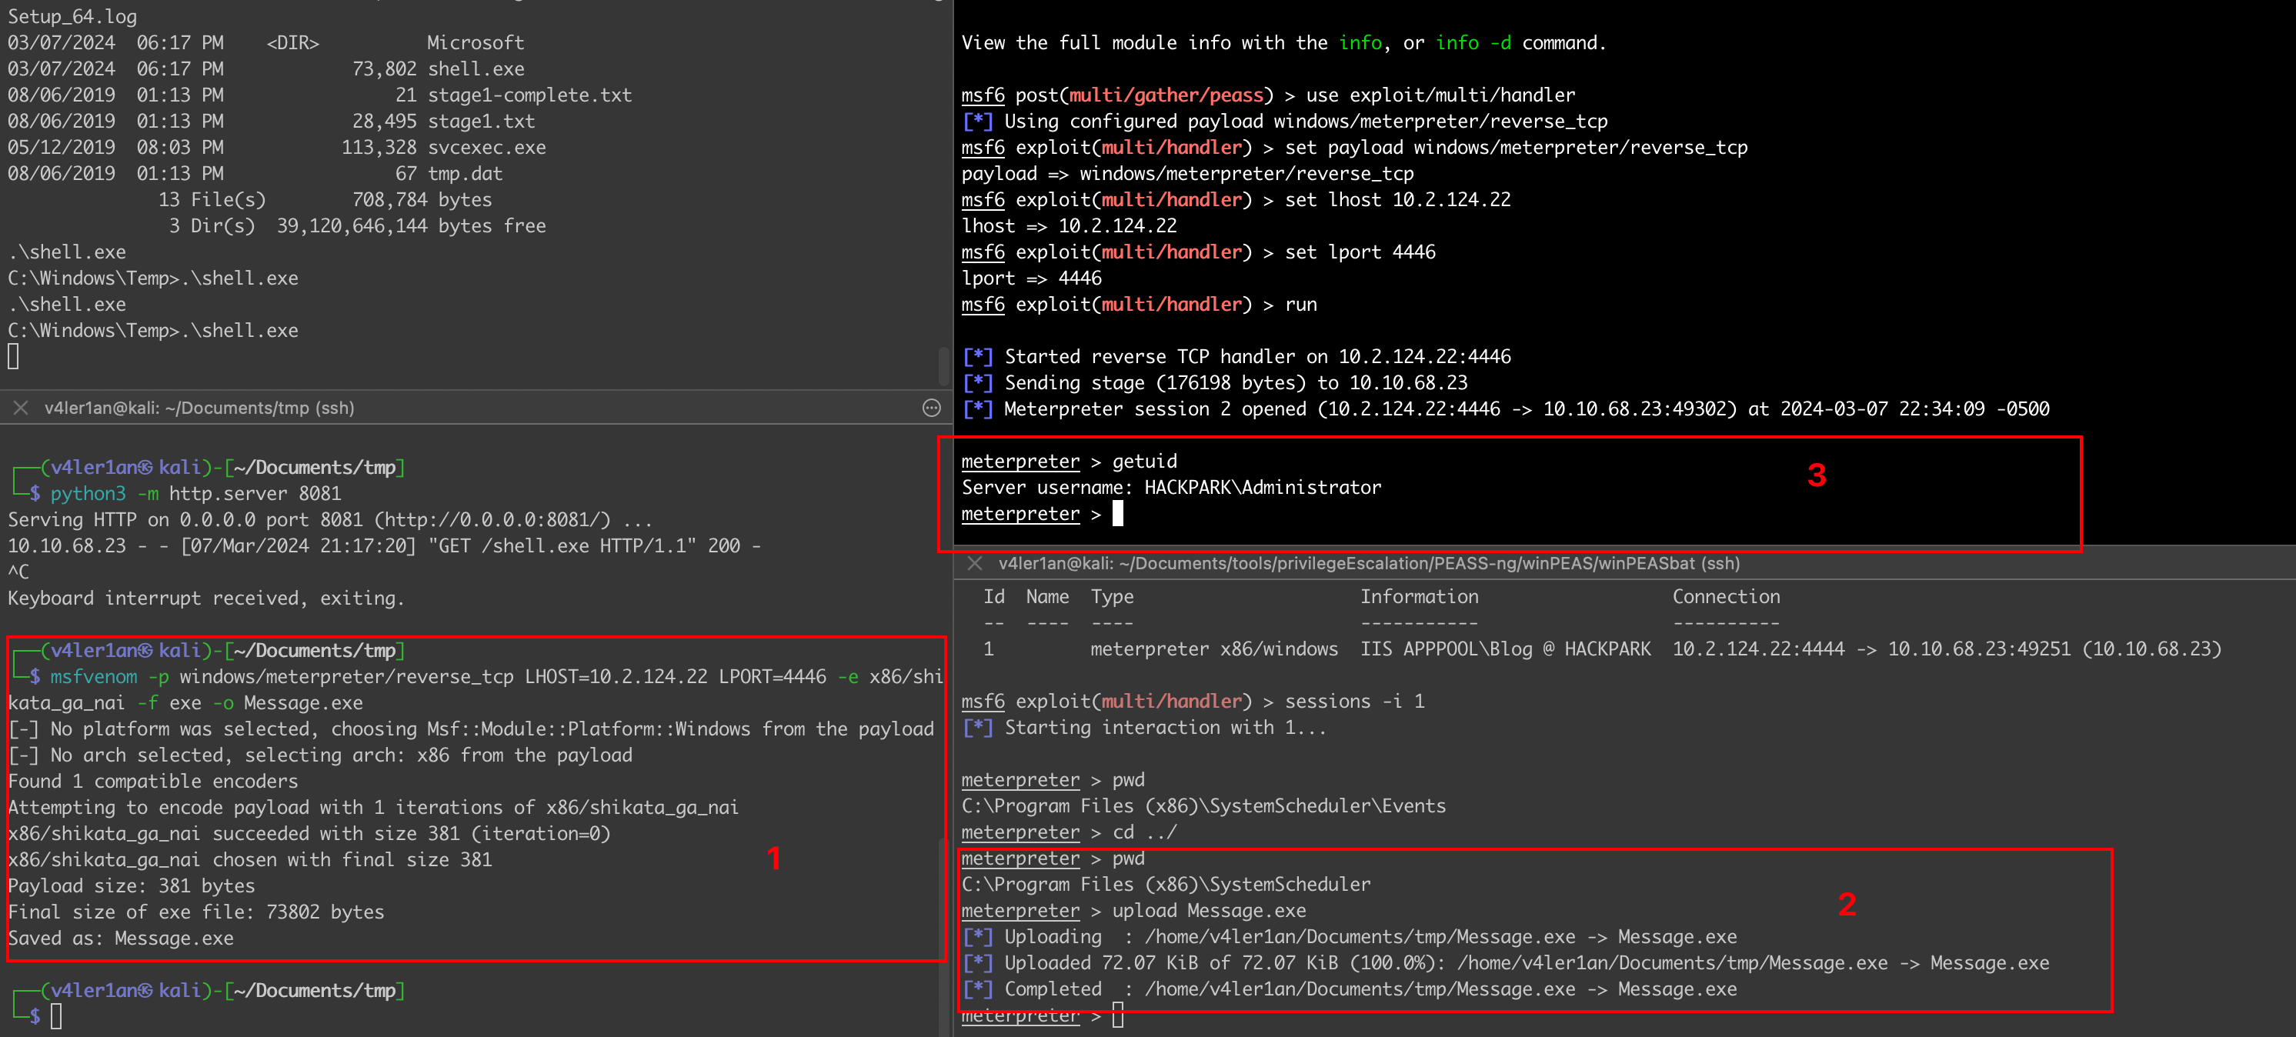Click the Connection column header
2296x1037 pixels.
point(1726,597)
